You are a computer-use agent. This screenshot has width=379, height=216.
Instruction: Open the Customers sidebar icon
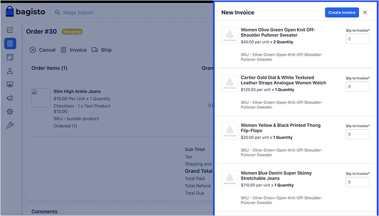pyautogui.click(x=10, y=70)
